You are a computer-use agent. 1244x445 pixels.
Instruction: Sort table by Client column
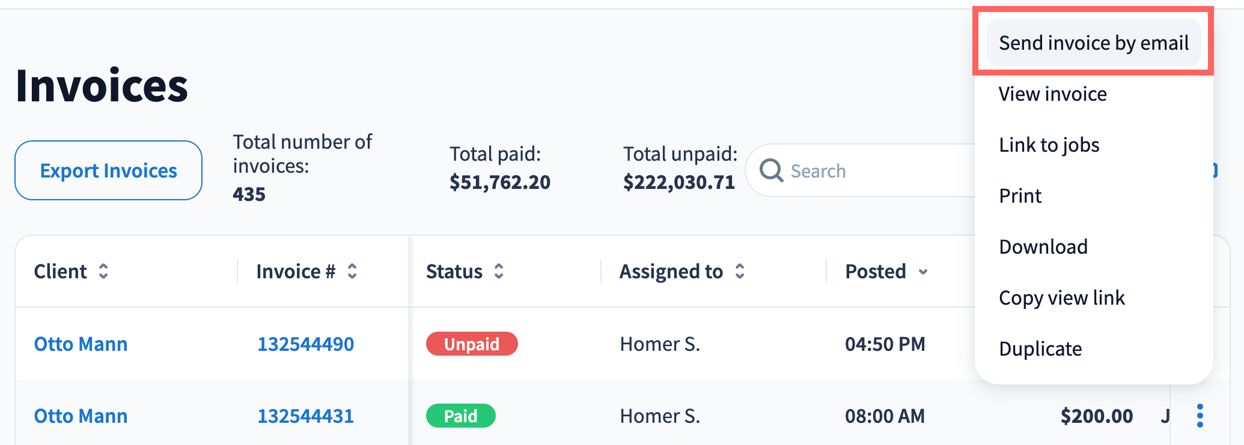pyautogui.click(x=103, y=272)
